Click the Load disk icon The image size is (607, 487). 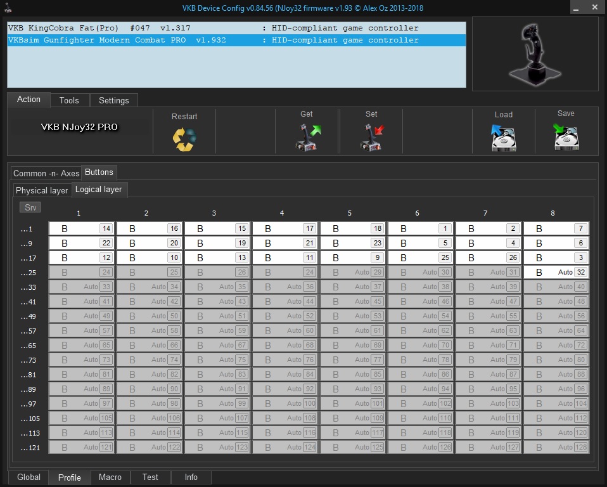[504, 138]
